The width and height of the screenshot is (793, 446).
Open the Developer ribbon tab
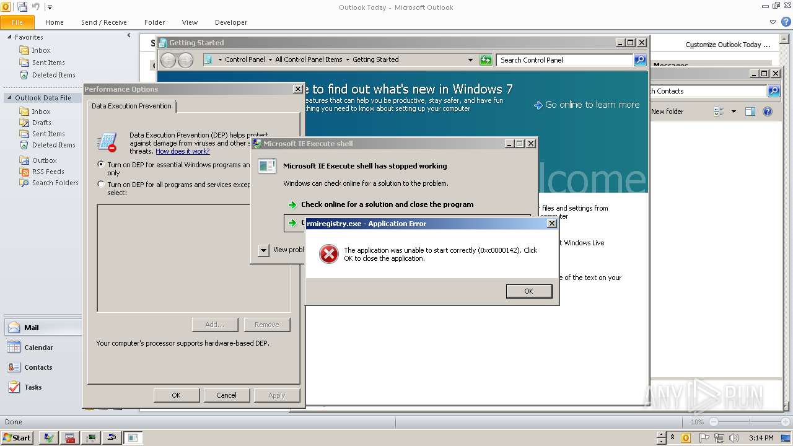(230, 22)
